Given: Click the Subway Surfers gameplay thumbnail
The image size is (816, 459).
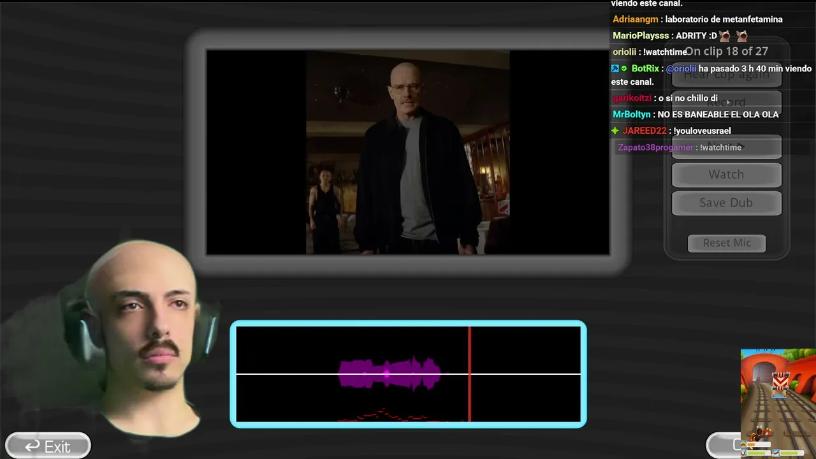Looking at the screenshot, I should coord(778,403).
